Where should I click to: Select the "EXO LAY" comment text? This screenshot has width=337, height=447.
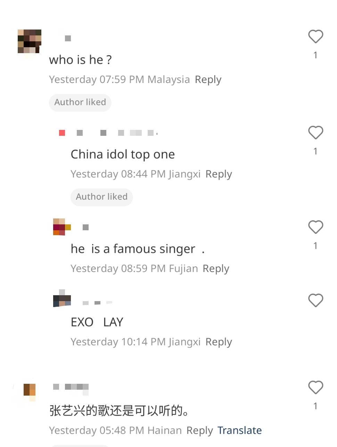(97, 322)
